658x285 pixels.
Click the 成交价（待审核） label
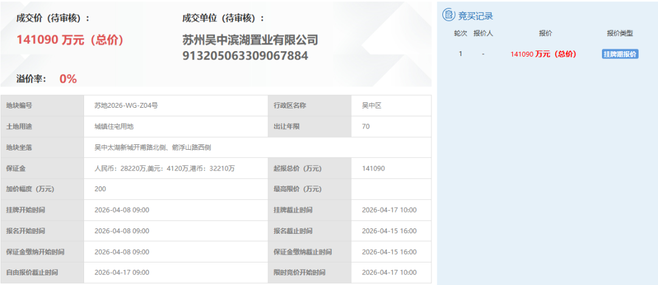(x=53, y=18)
